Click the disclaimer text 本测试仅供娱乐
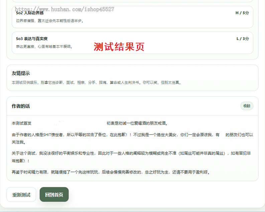This screenshot has height=212, width=265. [96, 82]
